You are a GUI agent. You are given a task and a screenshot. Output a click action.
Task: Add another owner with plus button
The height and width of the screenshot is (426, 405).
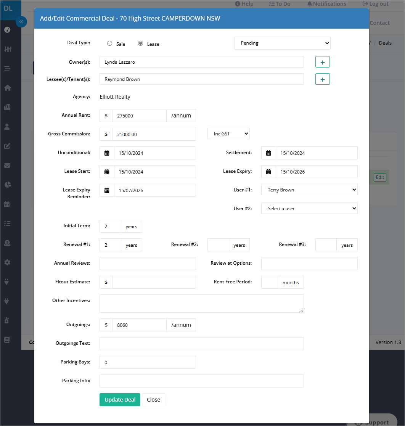(322, 62)
